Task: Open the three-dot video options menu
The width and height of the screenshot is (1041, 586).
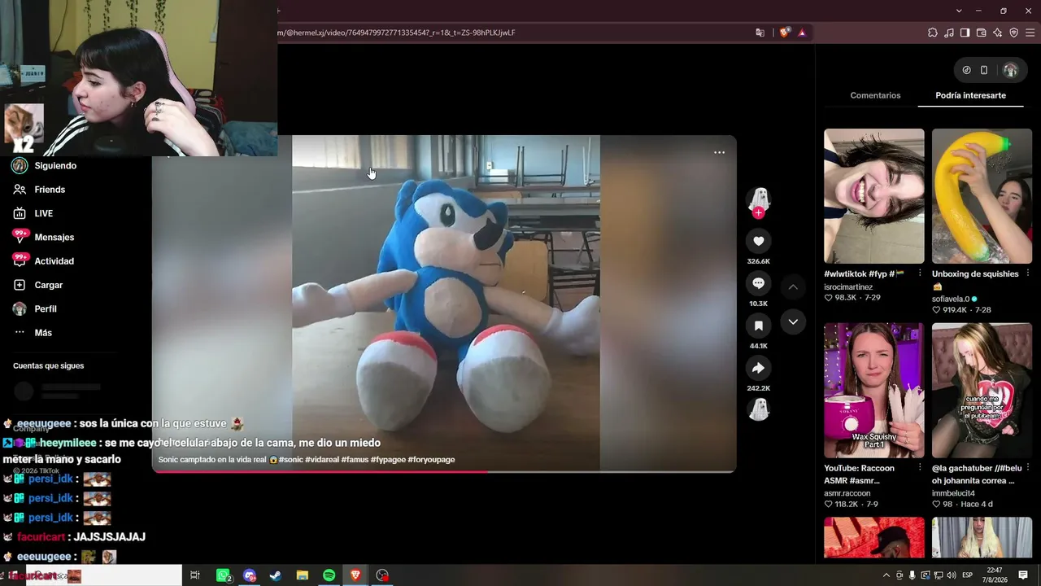Action: coord(719,152)
